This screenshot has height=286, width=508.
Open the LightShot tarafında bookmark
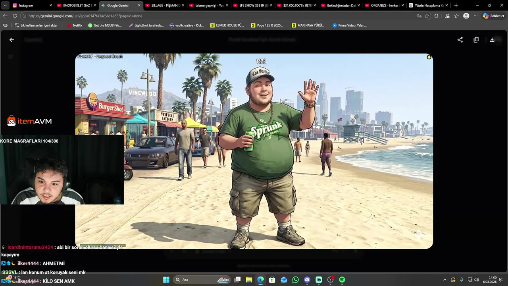pyautogui.click(x=146, y=25)
